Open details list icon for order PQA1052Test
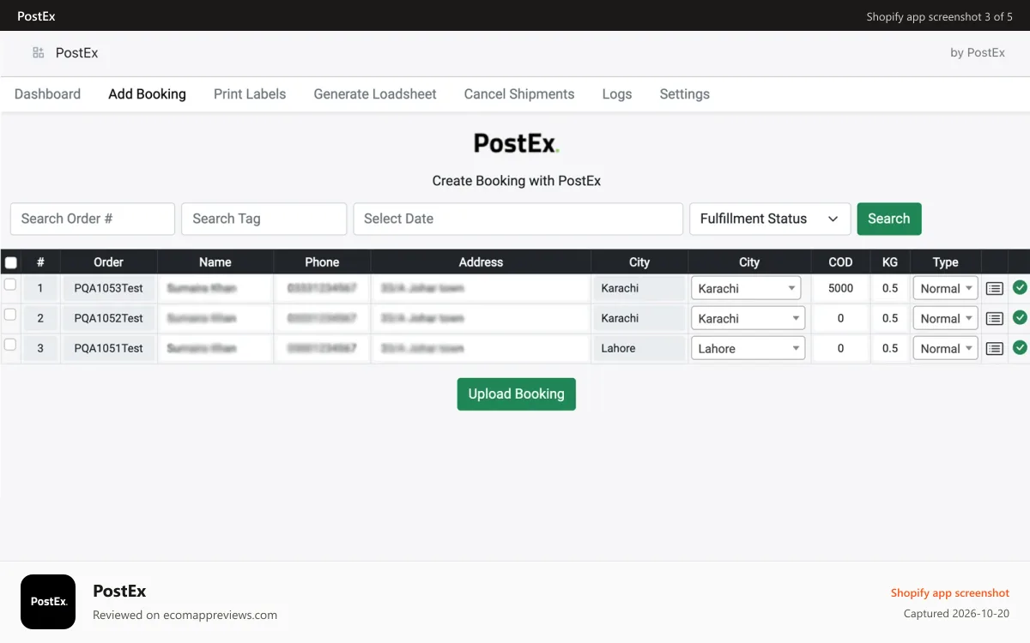Viewport: 1030px width, 643px height. point(994,319)
